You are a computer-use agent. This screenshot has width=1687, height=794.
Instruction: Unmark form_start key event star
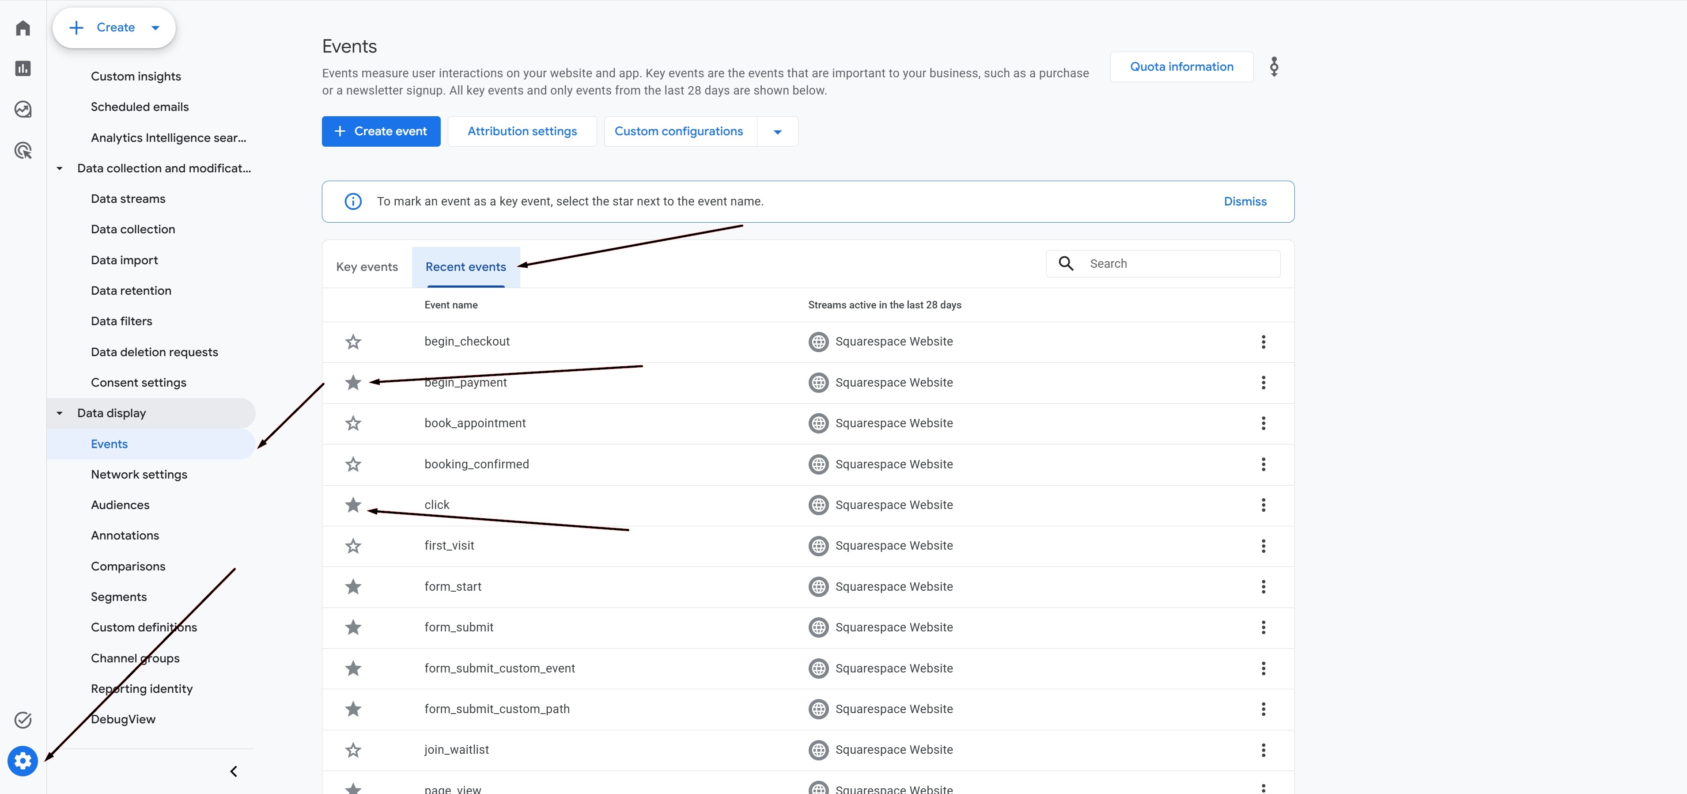point(353,586)
